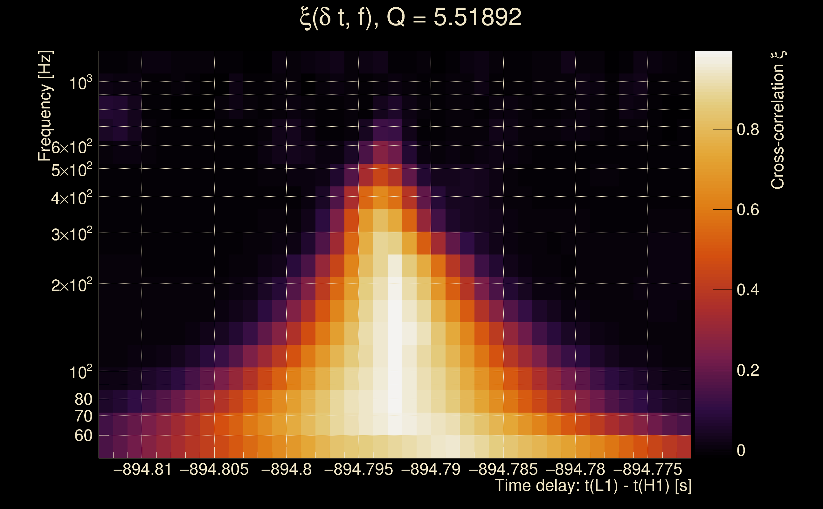Click the 0.8 value on the colorbar scale

[x=748, y=129]
